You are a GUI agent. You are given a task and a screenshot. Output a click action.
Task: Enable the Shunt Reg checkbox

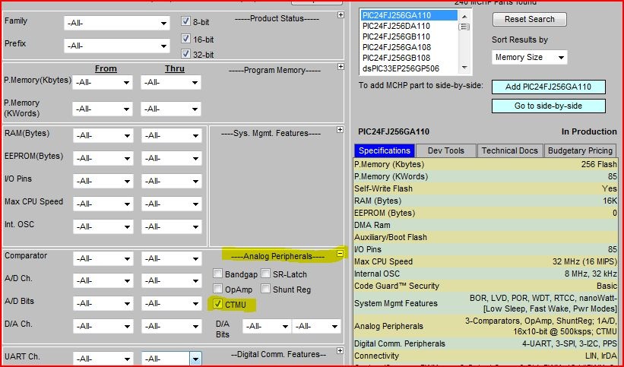(265, 289)
